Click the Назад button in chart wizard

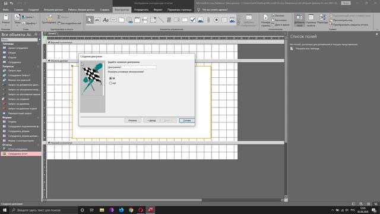151,120
